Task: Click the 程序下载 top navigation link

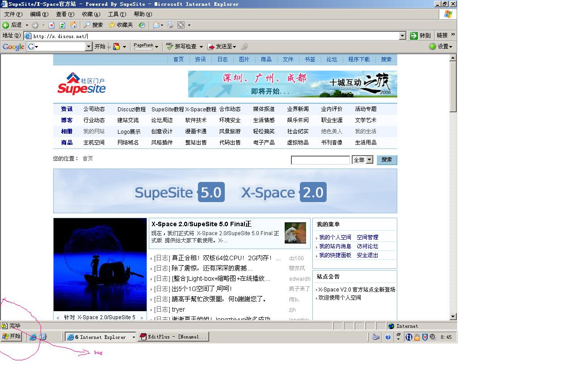Action: point(359,59)
